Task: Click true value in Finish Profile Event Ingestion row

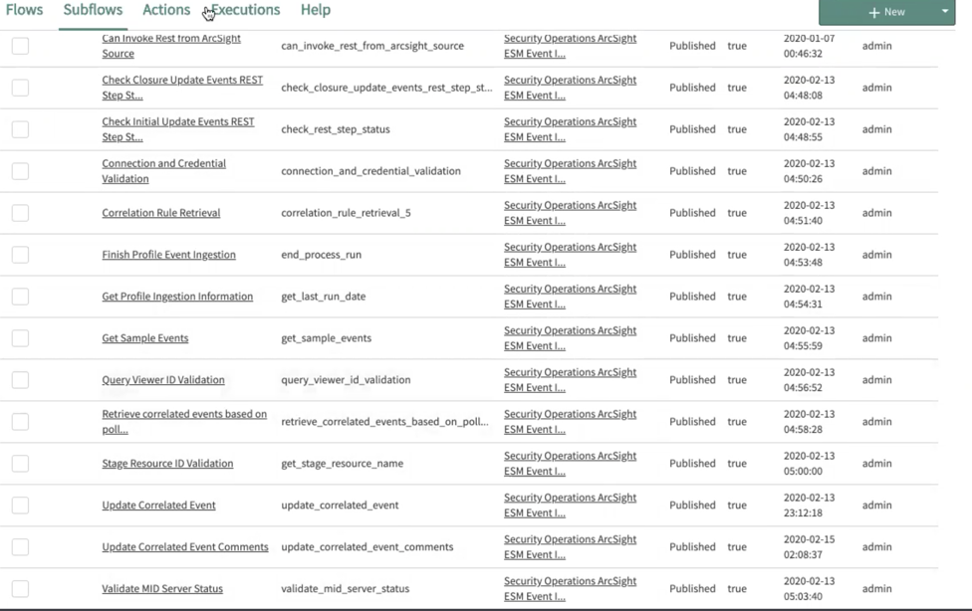Action: (737, 255)
